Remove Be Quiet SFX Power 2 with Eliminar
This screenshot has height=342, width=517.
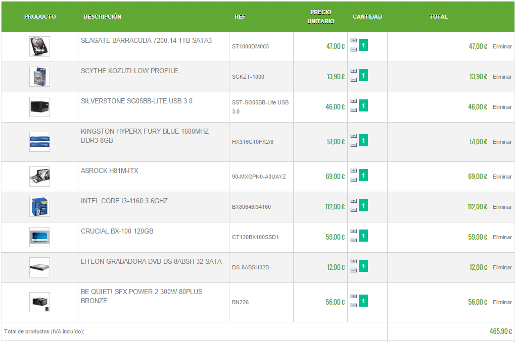click(502, 303)
